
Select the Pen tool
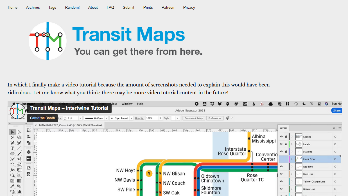[12, 143]
